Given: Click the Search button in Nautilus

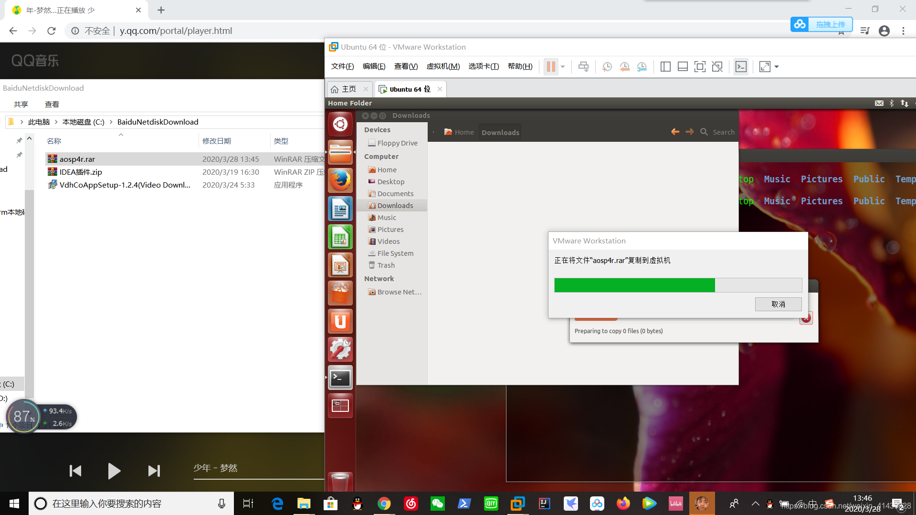Looking at the screenshot, I should [x=717, y=132].
